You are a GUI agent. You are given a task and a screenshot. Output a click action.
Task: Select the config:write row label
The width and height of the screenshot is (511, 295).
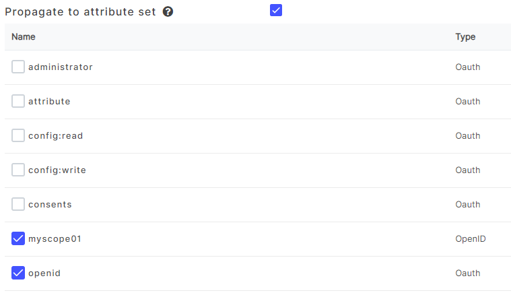click(x=57, y=170)
